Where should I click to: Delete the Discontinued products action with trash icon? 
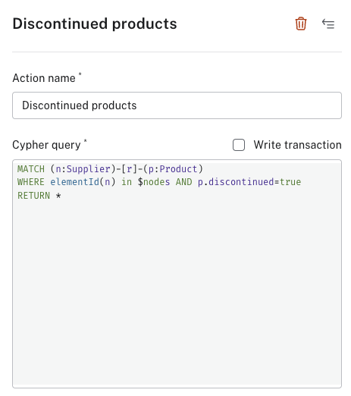point(301,24)
